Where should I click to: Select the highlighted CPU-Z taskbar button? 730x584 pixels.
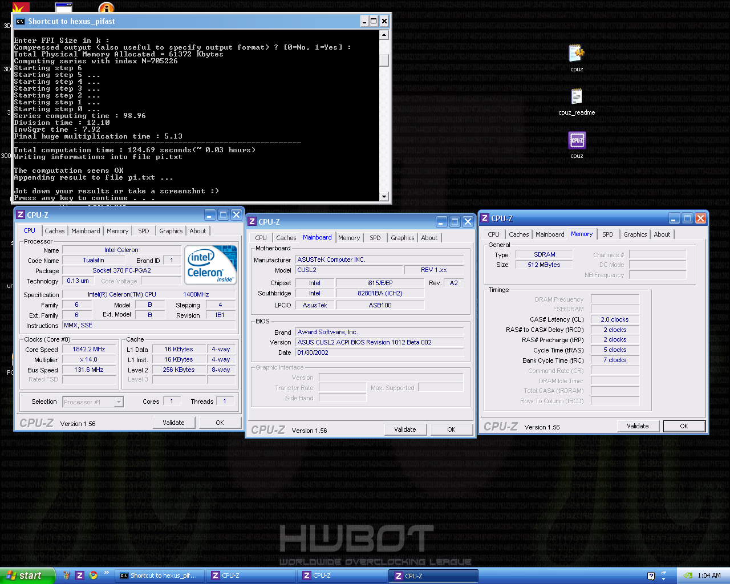433,576
